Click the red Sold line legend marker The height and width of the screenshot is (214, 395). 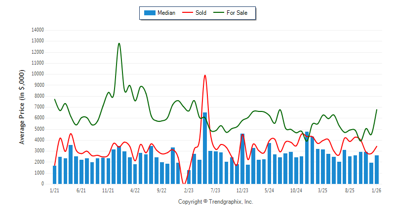pos(188,13)
